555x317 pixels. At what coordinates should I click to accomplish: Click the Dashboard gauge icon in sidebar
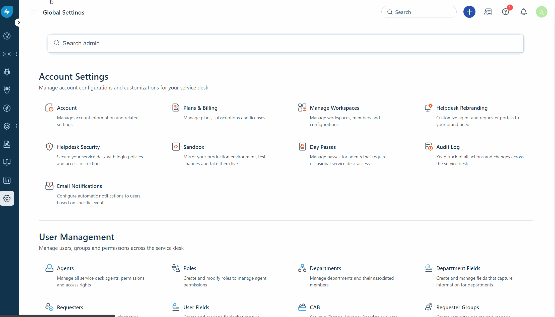coord(7,36)
